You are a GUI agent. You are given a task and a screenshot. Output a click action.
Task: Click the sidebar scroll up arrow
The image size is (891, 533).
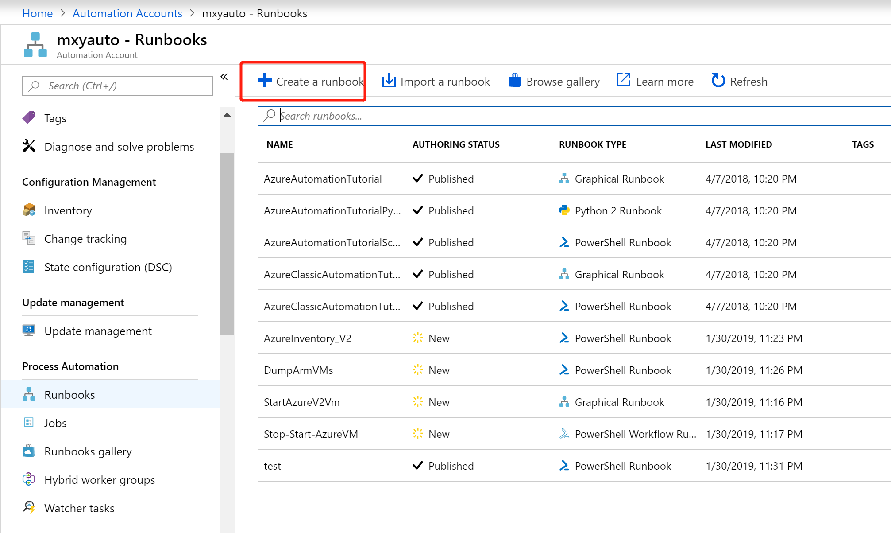(x=227, y=115)
